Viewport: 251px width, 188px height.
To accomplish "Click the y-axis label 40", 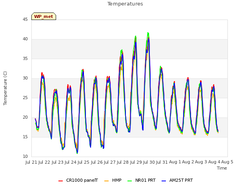I will tap(25, 39).
